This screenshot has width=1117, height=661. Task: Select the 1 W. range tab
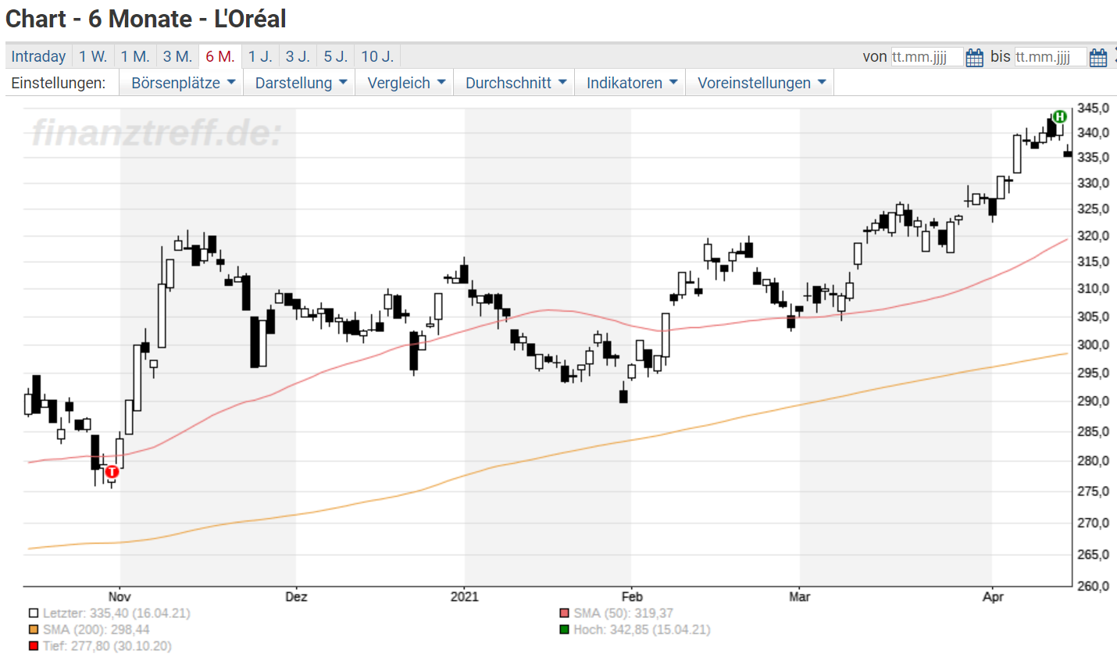[93, 56]
